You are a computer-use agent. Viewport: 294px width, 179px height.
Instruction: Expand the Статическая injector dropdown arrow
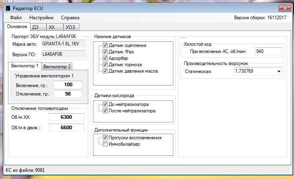point(279,71)
